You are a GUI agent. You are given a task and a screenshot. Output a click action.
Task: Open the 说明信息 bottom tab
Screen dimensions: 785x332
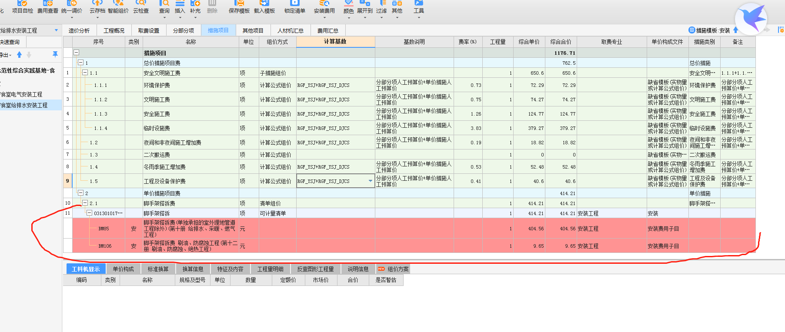coord(358,269)
